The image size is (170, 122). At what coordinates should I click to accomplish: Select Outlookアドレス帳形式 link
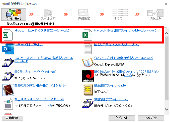[x=29, y=44]
